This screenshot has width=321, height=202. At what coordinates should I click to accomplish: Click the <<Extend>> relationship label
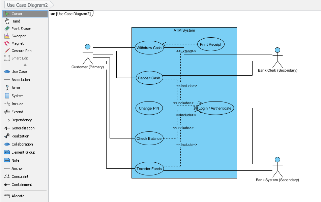click(x=186, y=51)
